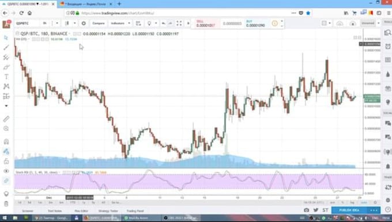Viewport: 392px width, 222px height.
Task: Open dropdown arrow next to Unnamed
Action: click(x=379, y=23)
